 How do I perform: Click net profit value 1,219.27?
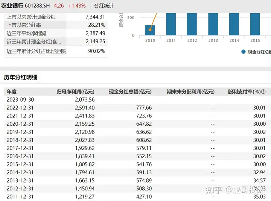tap(85, 197)
